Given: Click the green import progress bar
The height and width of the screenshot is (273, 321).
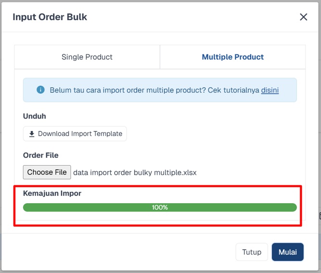Looking at the screenshot, I should click(x=160, y=208).
